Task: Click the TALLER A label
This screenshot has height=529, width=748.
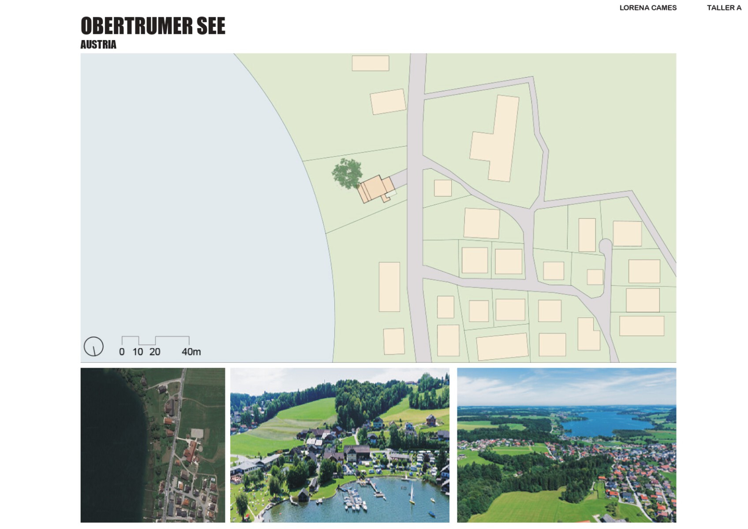Action: 724,7
